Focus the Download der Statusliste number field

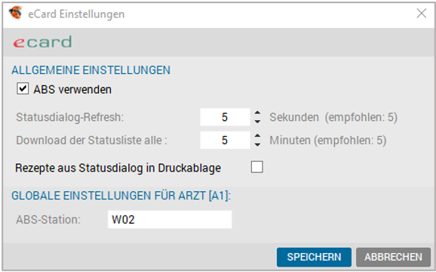225,140
